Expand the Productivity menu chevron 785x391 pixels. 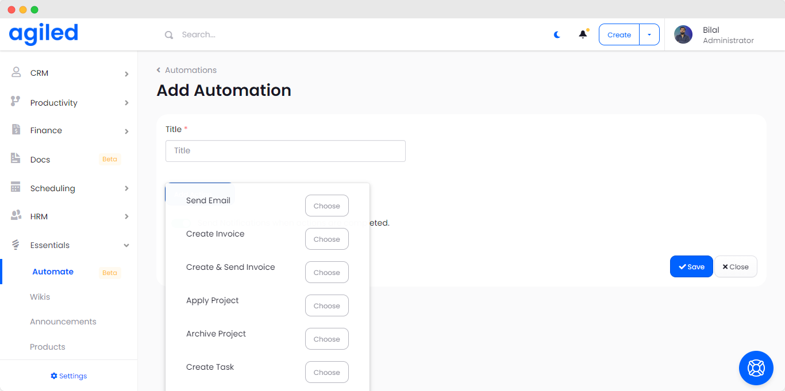(x=126, y=103)
